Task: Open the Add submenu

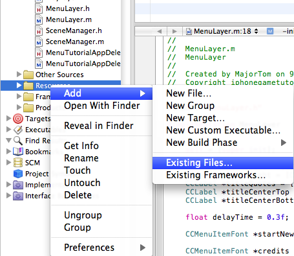Action: pyautogui.click(x=101, y=93)
